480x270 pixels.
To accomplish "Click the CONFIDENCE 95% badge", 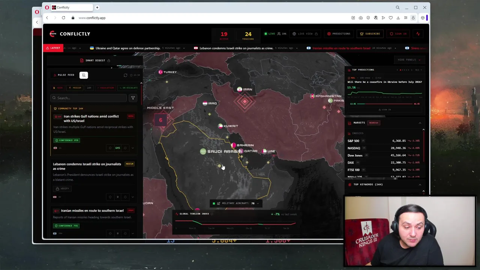I will (66, 140).
